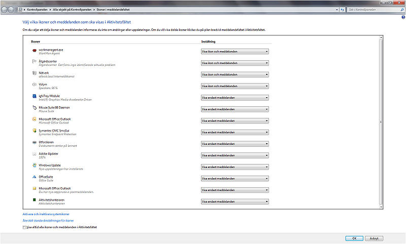Click the igfxTray Module icon
Screen dimensions: 406x244
coord(34,97)
